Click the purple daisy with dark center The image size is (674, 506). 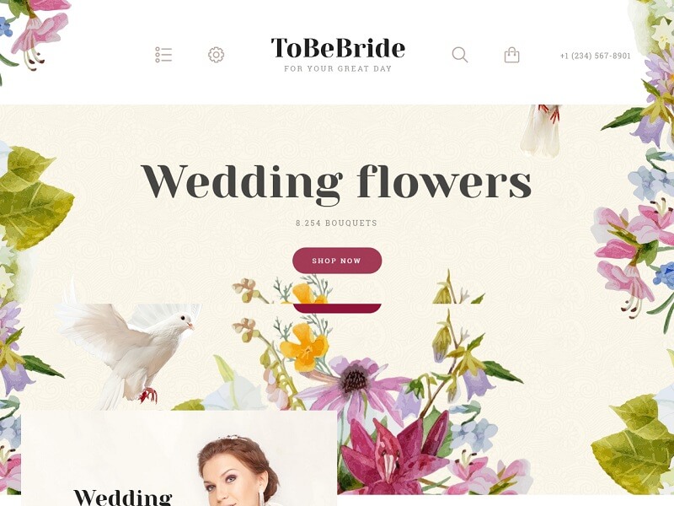pos(355,383)
